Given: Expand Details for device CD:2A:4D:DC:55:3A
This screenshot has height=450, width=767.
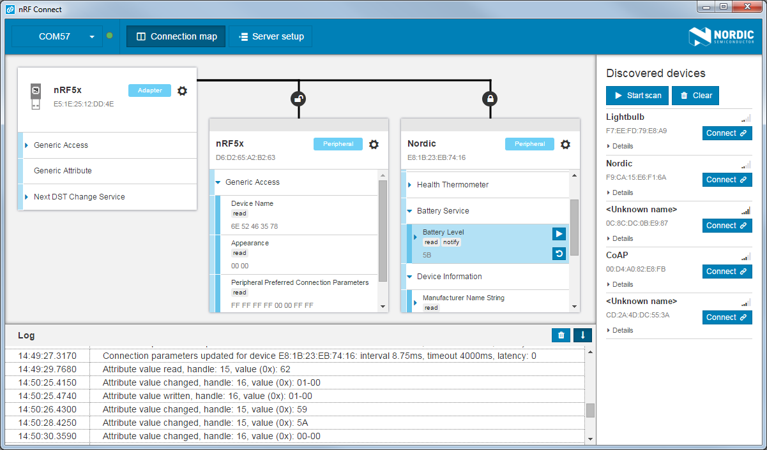Looking at the screenshot, I should point(620,330).
